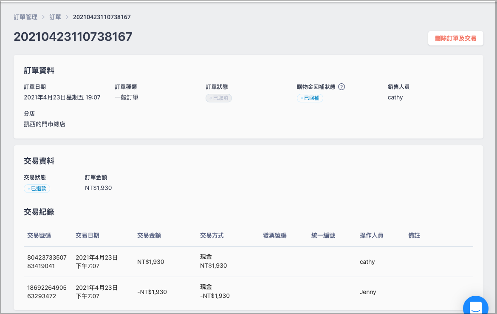Click the order type 一般訂單

pos(127,97)
